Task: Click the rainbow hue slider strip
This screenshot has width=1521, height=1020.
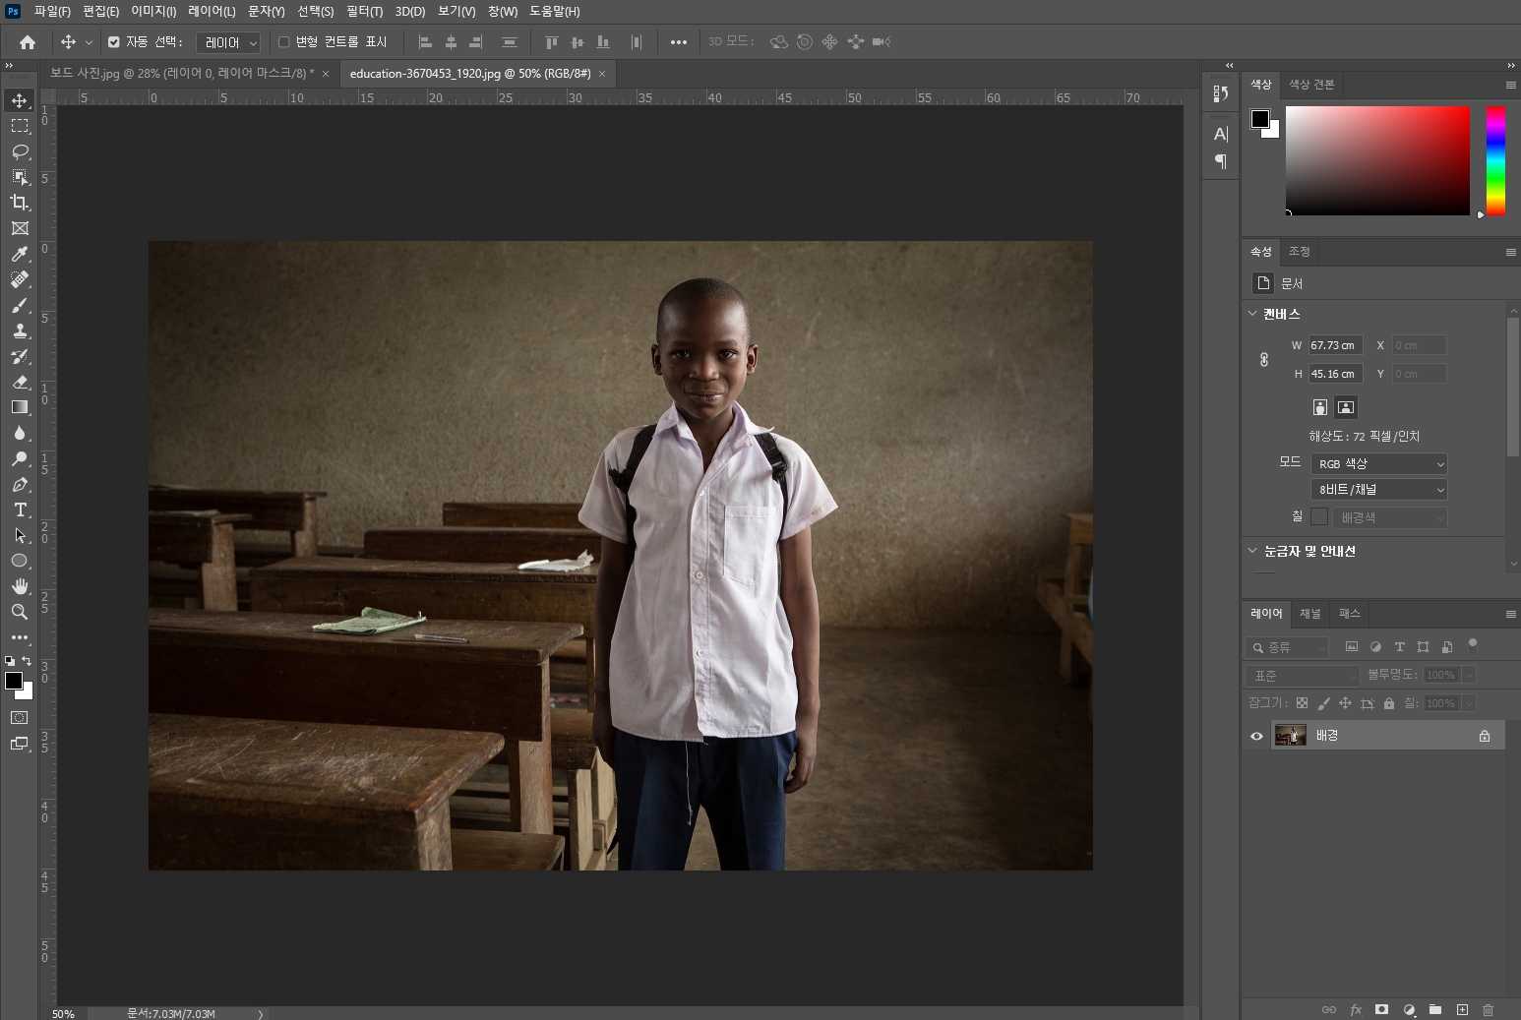Action: click(1495, 160)
